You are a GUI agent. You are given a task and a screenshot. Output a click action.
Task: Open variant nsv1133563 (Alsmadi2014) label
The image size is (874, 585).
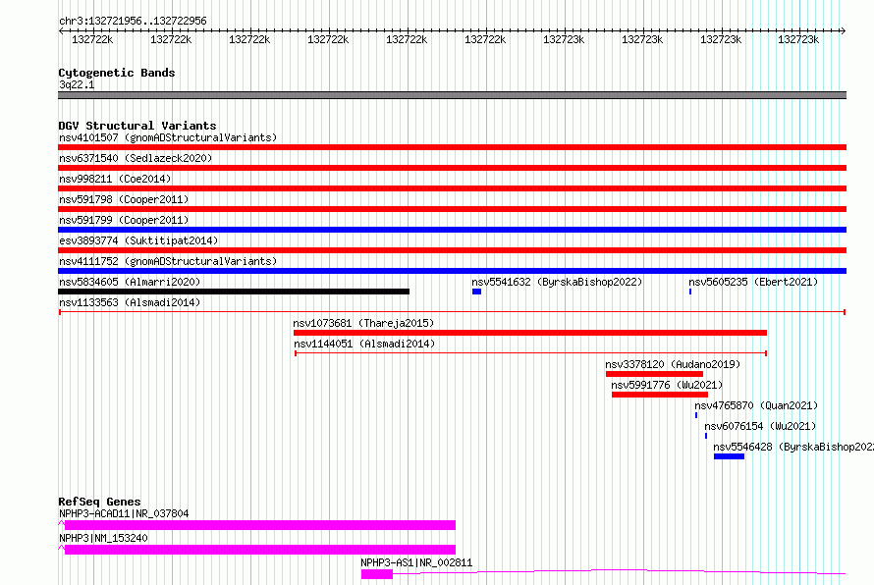tap(130, 302)
